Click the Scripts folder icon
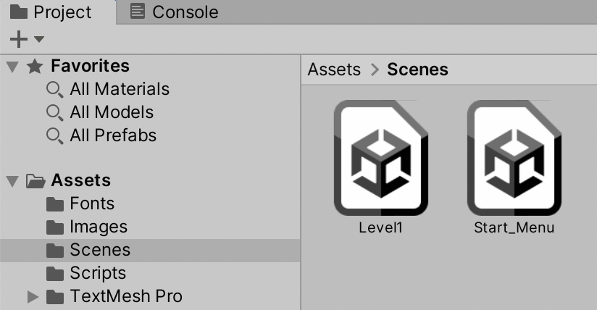This screenshot has width=597, height=310. 55,273
